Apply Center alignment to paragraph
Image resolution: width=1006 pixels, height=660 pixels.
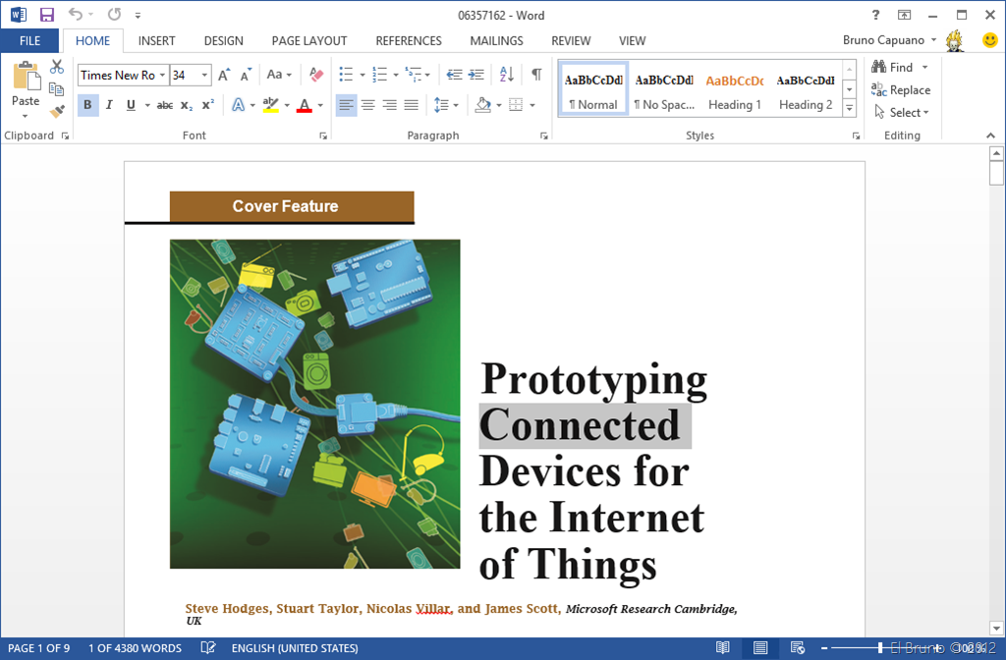point(368,105)
